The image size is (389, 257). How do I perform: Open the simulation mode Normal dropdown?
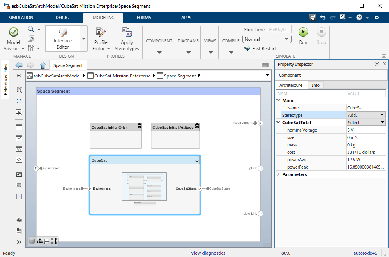coord(267,39)
